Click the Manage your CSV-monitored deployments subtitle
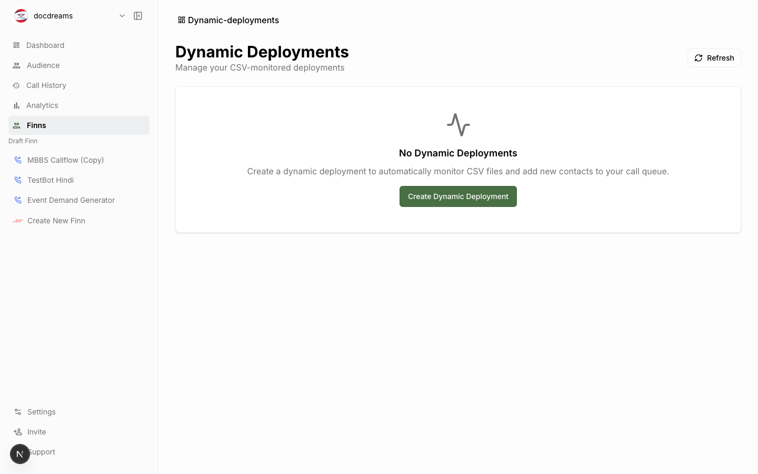The width and height of the screenshot is (758, 474). tap(260, 67)
